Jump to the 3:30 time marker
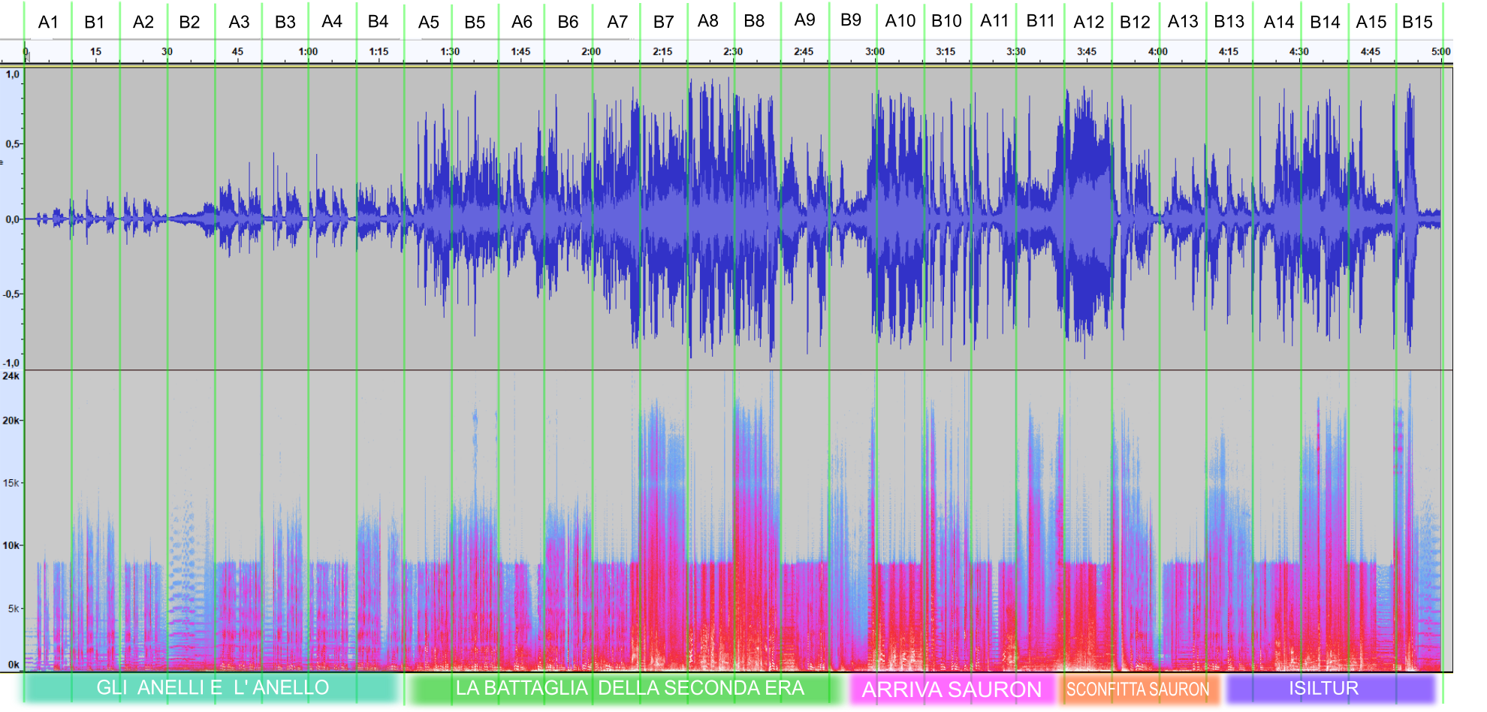Image resolution: width=1487 pixels, height=712 pixels. point(1016,52)
